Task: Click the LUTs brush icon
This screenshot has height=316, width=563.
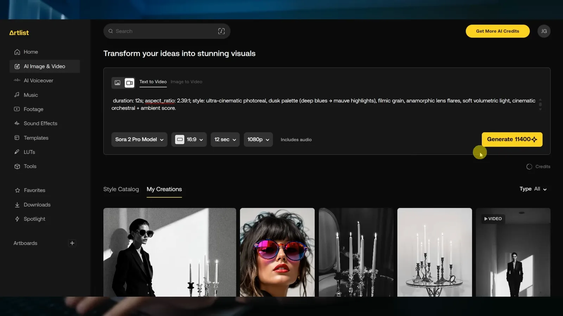Action: coord(17,152)
